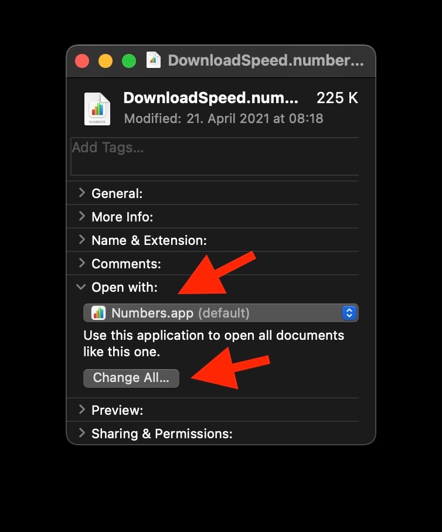The width and height of the screenshot is (442, 532).
Task: Close the Info window with red button
Action: 82,61
